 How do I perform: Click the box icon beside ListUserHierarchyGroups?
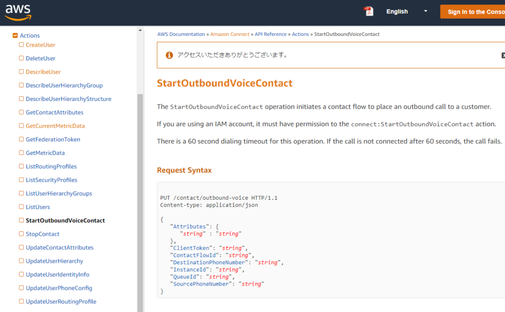(x=21, y=193)
